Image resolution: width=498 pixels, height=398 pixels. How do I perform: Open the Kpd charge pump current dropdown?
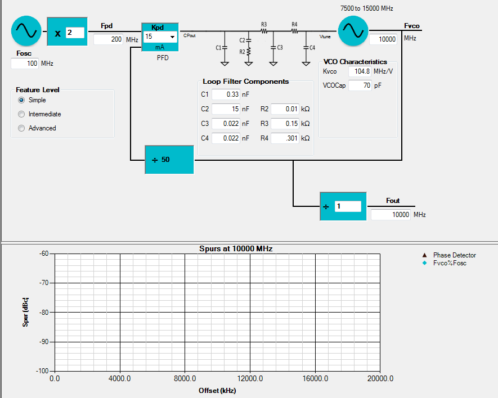tap(172, 37)
